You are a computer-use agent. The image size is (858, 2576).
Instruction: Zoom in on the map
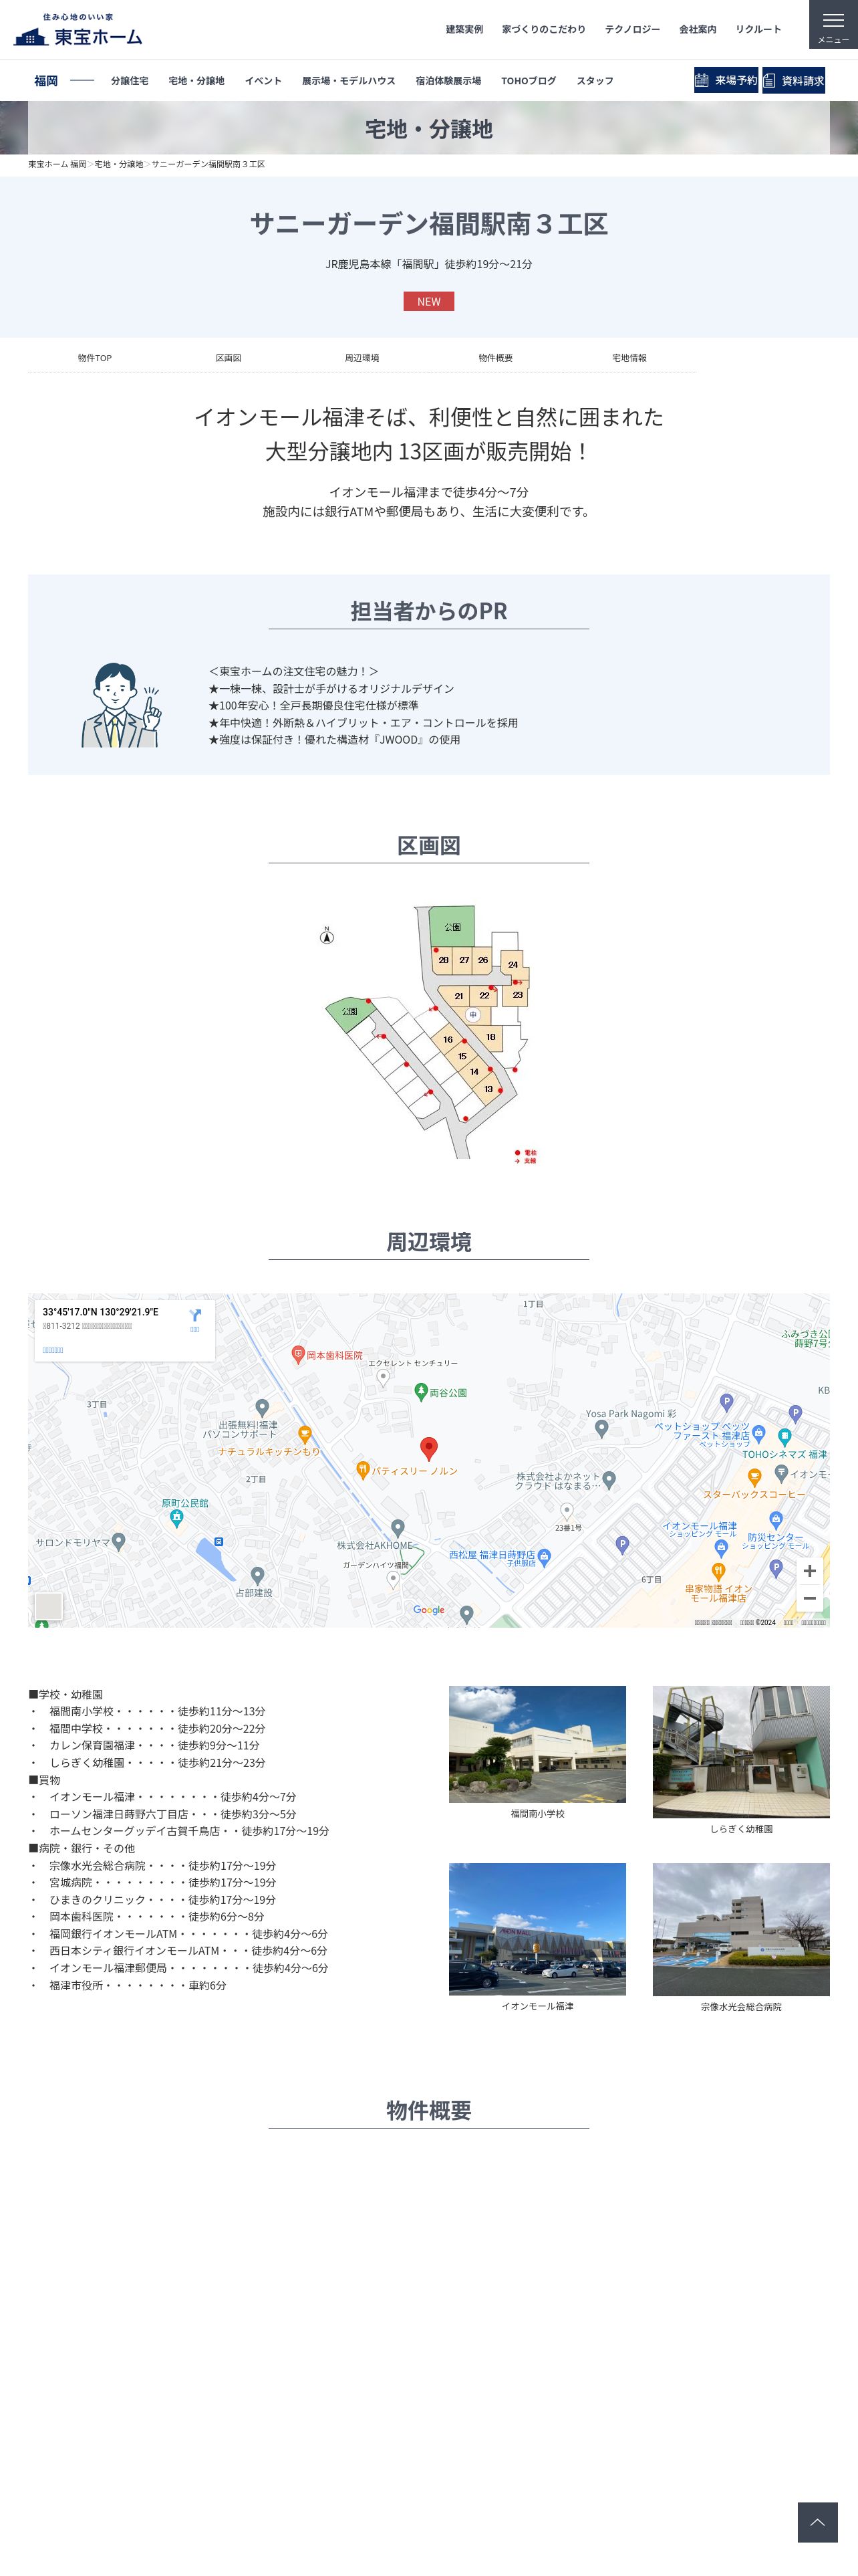coord(809,1570)
